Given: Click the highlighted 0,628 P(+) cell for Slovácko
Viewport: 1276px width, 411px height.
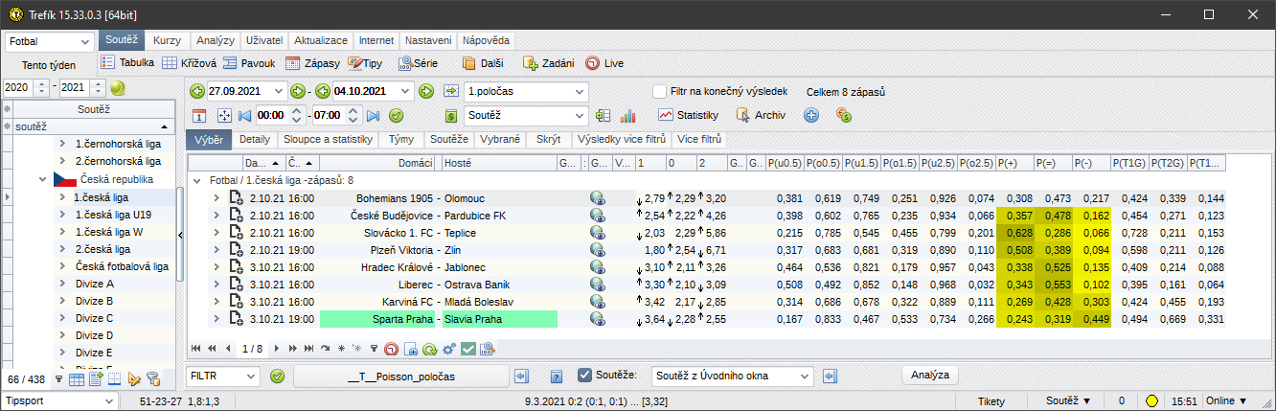Looking at the screenshot, I should (x=1015, y=233).
